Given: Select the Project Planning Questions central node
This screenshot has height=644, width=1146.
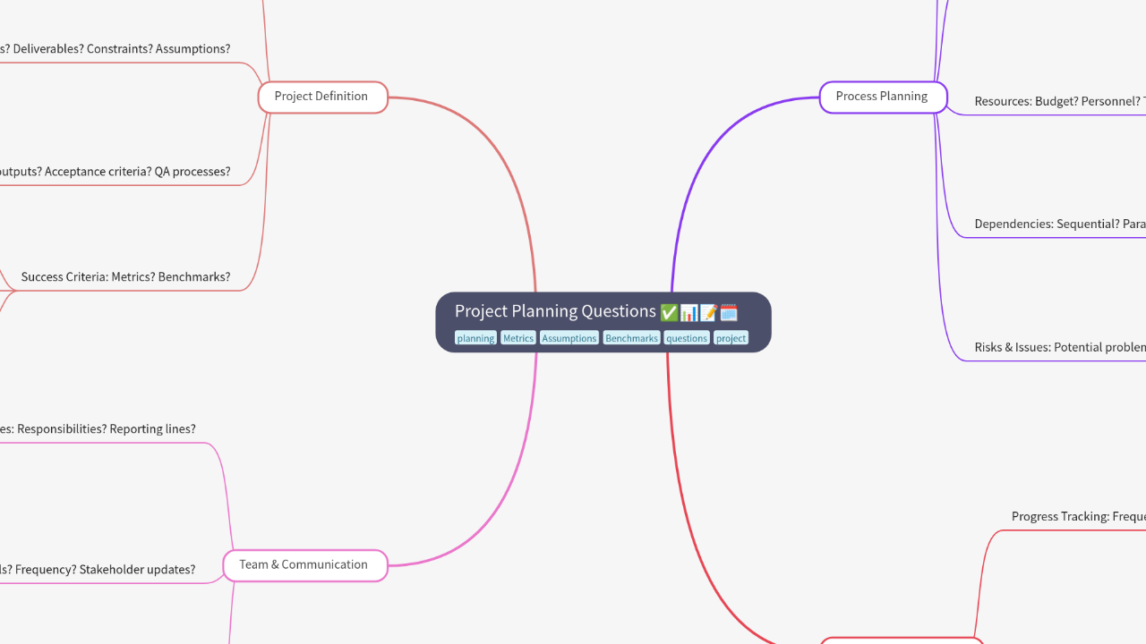Looking at the screenshot, I should 603,322.
